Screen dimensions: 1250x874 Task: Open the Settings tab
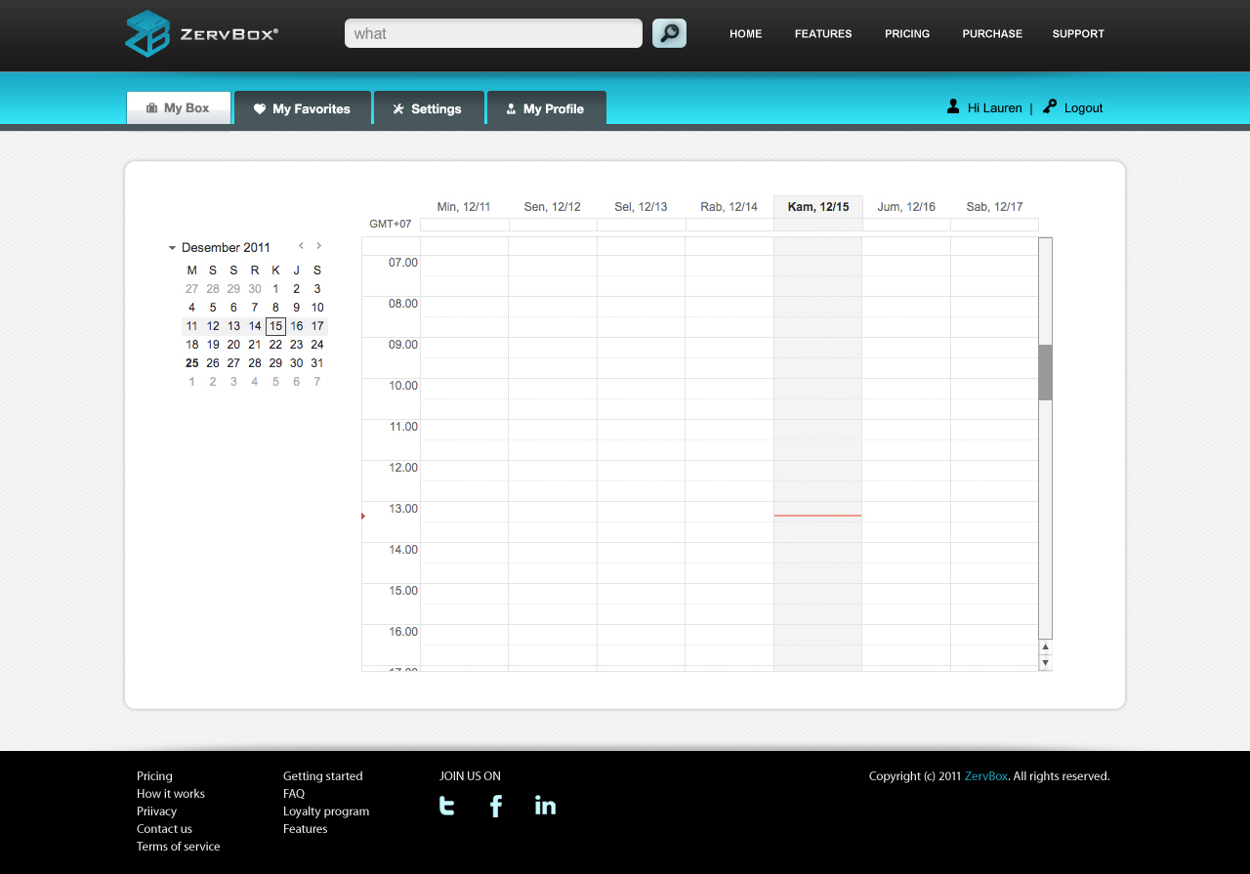point(428,108)
